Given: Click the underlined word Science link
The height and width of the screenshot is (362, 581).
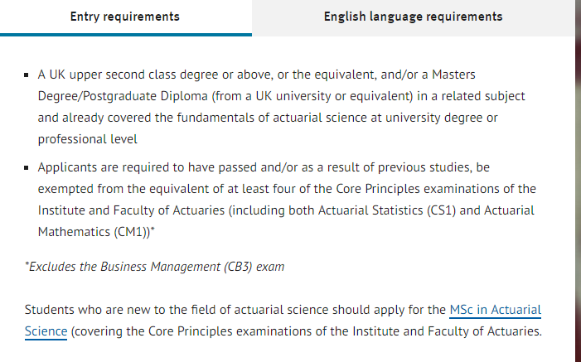Looking at the screenshot, I should 46,331.
